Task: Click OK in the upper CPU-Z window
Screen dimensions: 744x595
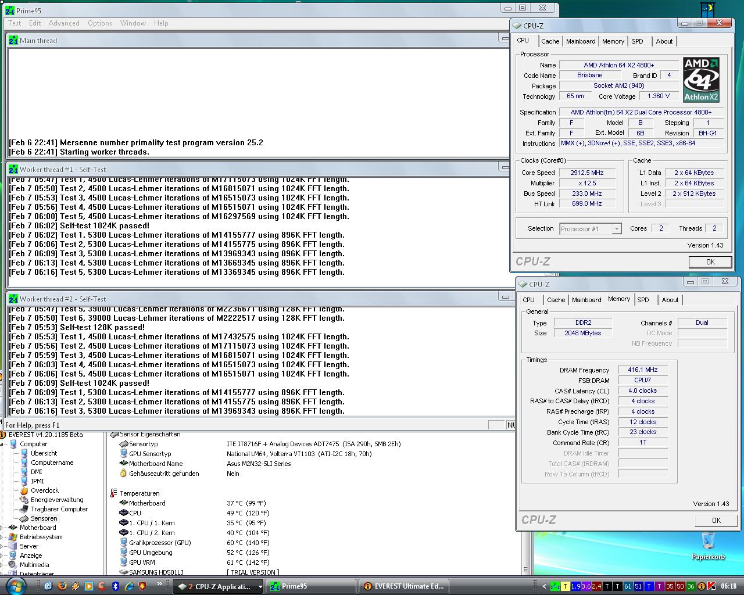Action: pyautogui.click(x=710, y=262)
